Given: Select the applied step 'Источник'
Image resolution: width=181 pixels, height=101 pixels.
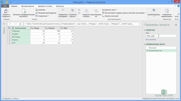Looking at the screenshot, I should click(x=161, y=48).
